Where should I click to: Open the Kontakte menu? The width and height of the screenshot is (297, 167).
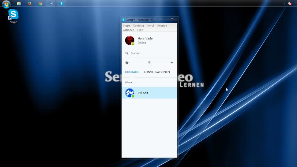[x=139, y=25]
